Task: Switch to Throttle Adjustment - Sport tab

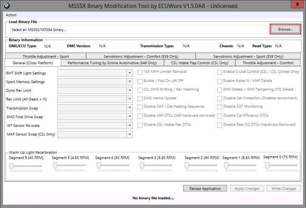Action: [x=46, y=56]
